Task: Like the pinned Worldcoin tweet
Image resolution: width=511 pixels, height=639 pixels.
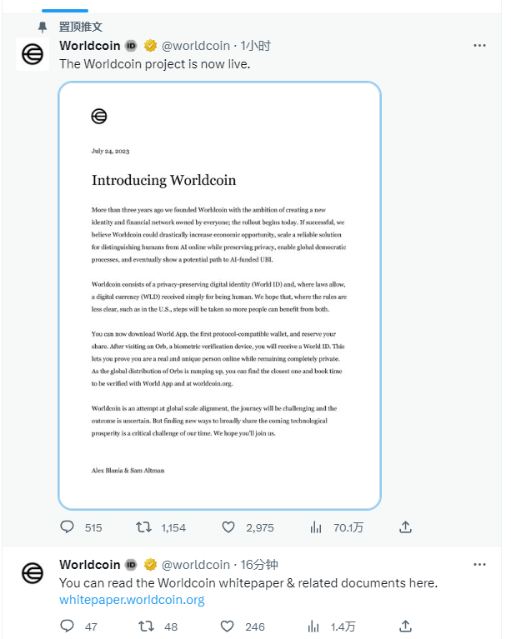Action: (x=228, y=527)
